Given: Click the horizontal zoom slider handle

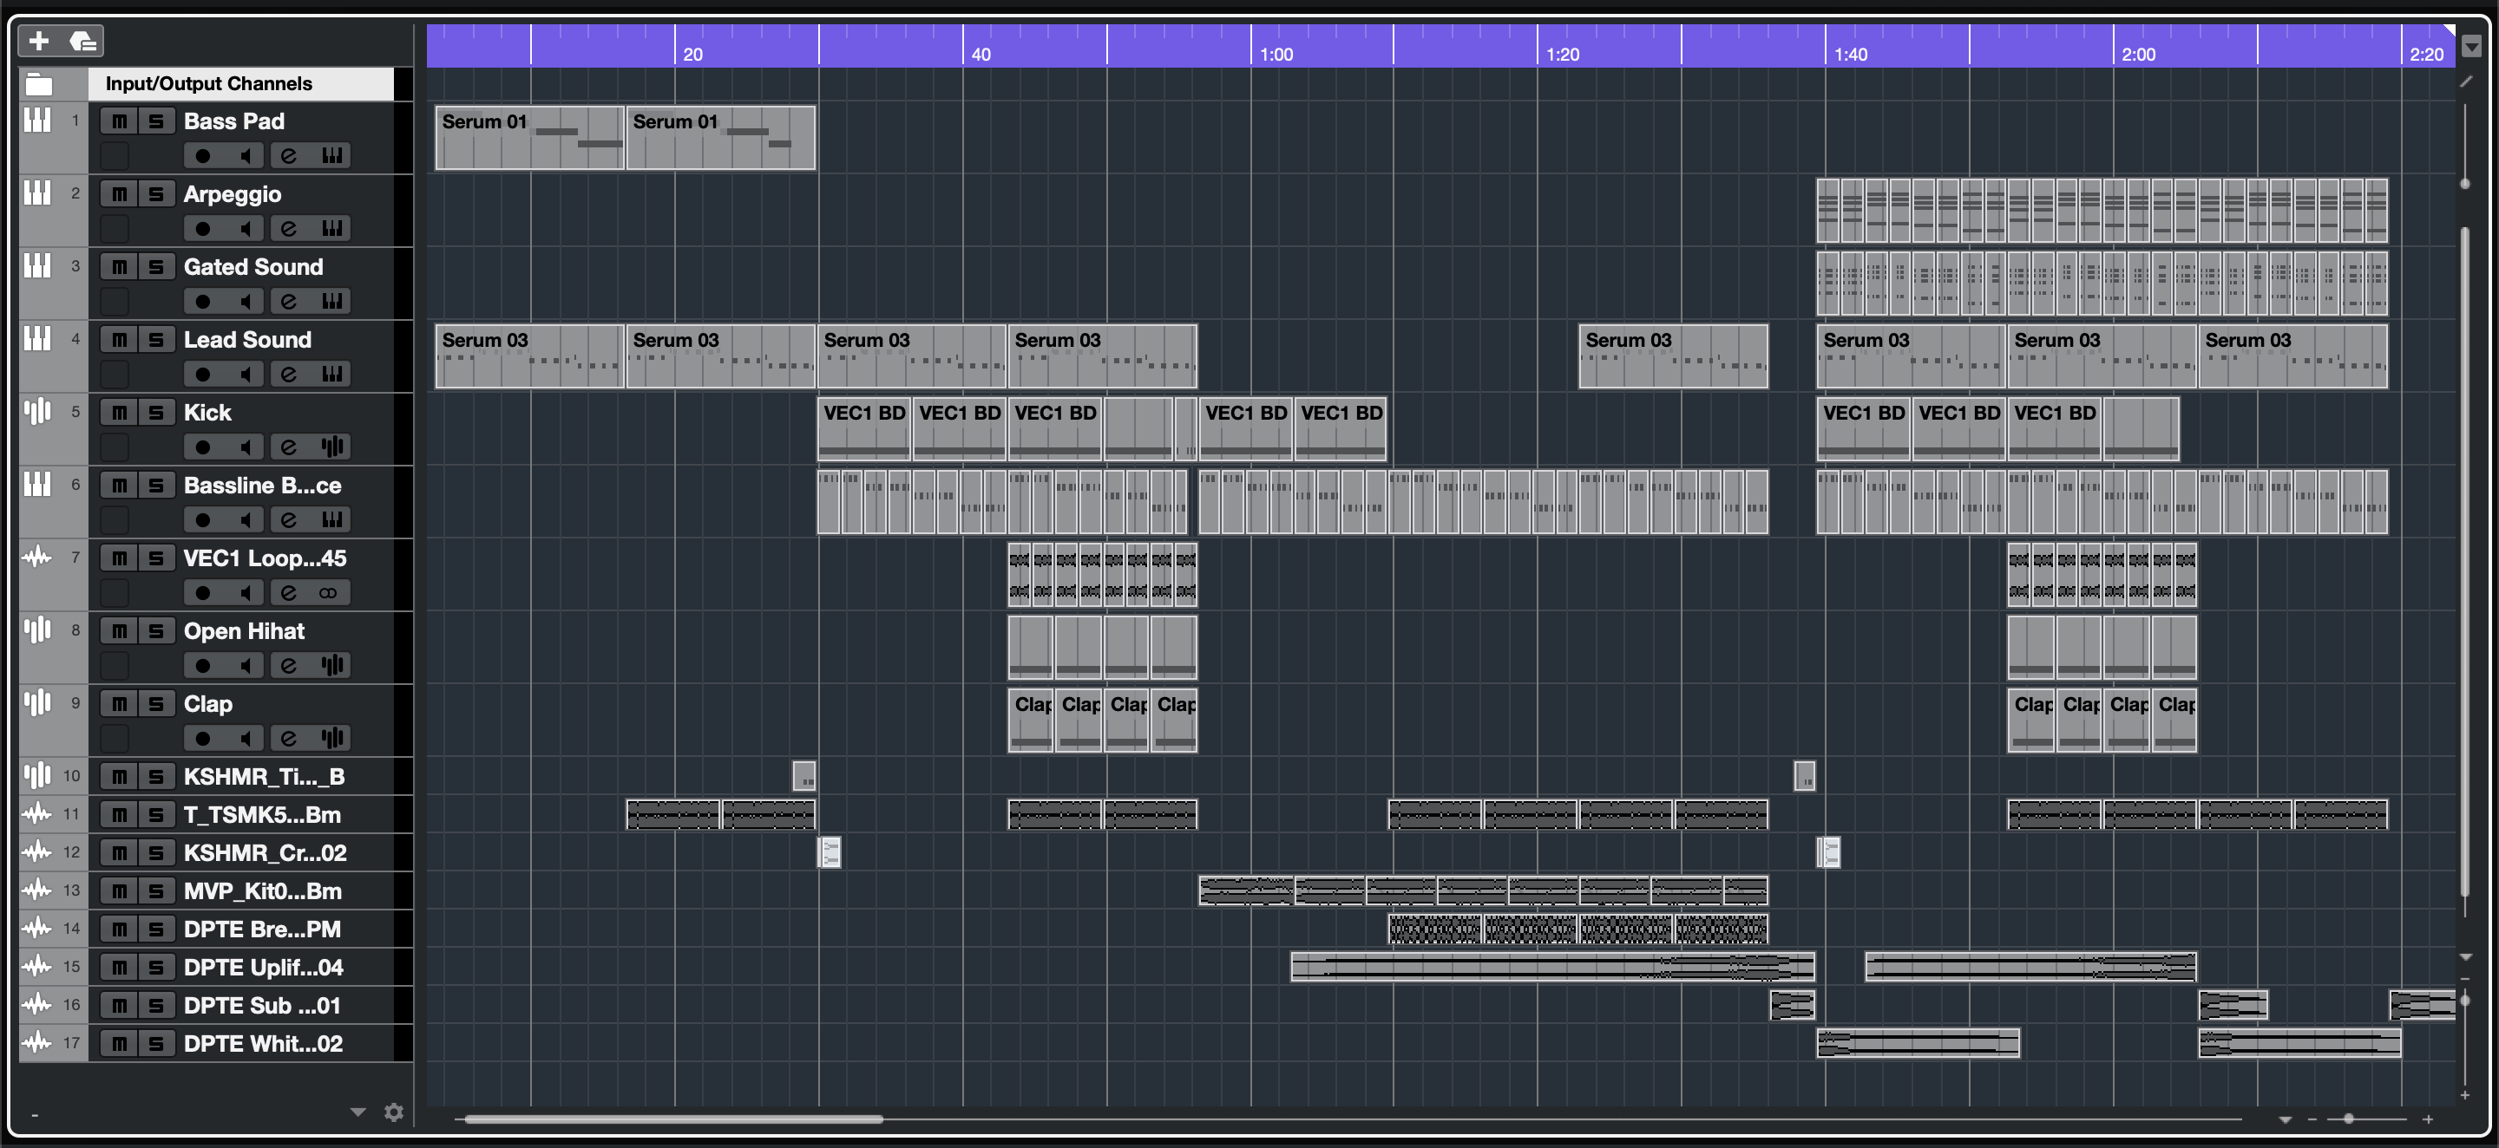Looking at the screenshot, I should [2349, 1119].
